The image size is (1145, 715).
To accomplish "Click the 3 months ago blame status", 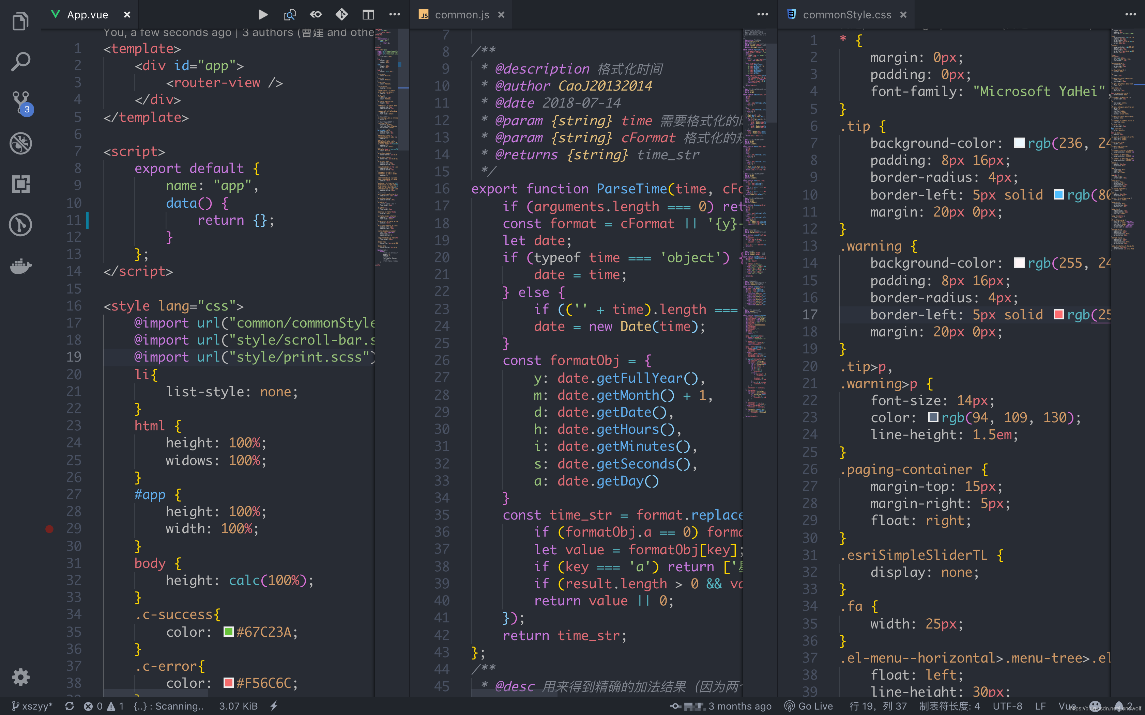I will coord(721,706).
